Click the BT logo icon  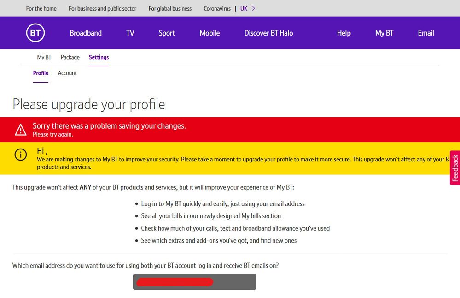[x=35, y=33]
